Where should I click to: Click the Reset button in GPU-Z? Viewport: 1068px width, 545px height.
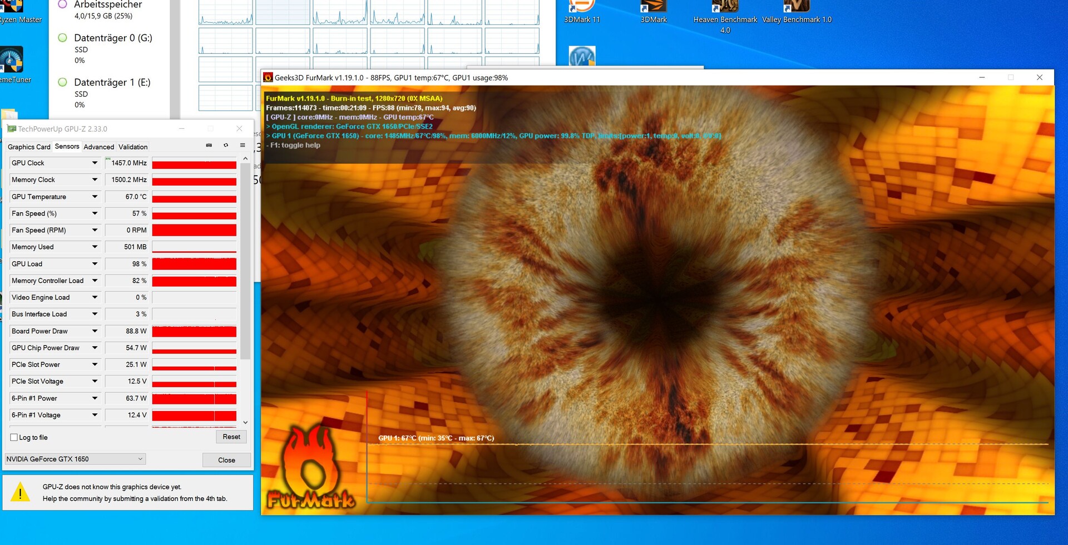(231, 437)
